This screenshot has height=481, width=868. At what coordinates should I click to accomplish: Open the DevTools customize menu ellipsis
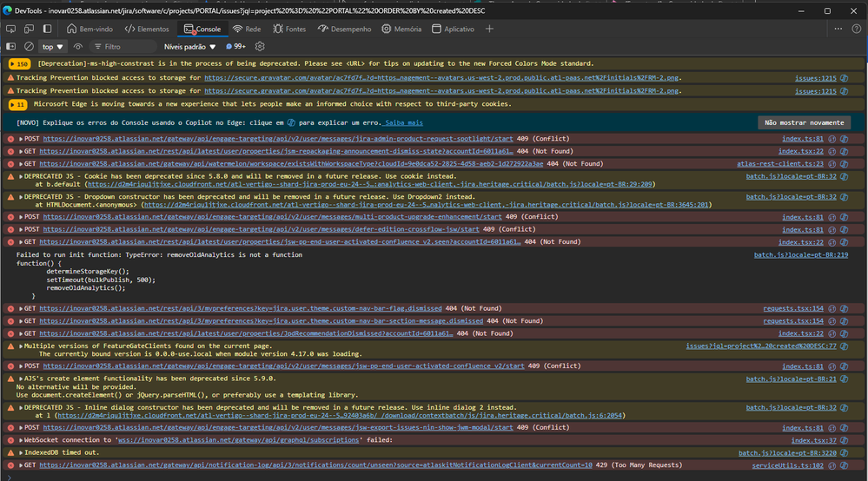pos(838,29)
